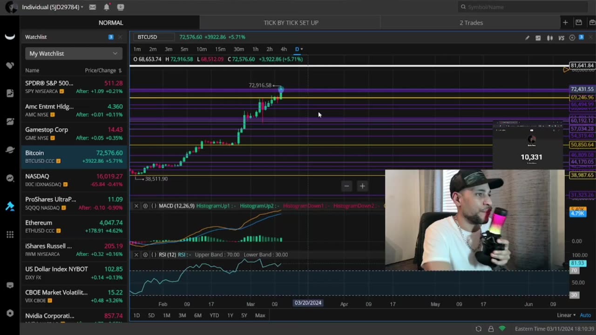Set chart range to 3M
The width and height of the screenshot is (596, 335).
[182, 315]
